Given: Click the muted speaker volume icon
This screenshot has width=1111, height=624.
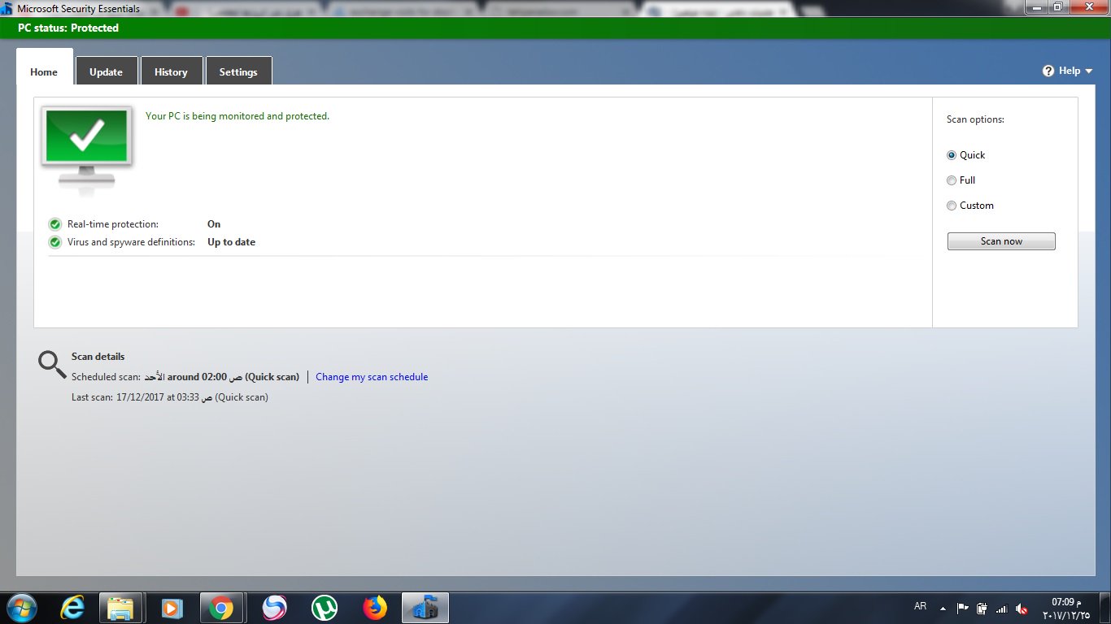Looking at the screenshot, I should point(1022,609).
